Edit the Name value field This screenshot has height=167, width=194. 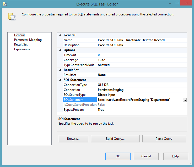pos(142,40)
